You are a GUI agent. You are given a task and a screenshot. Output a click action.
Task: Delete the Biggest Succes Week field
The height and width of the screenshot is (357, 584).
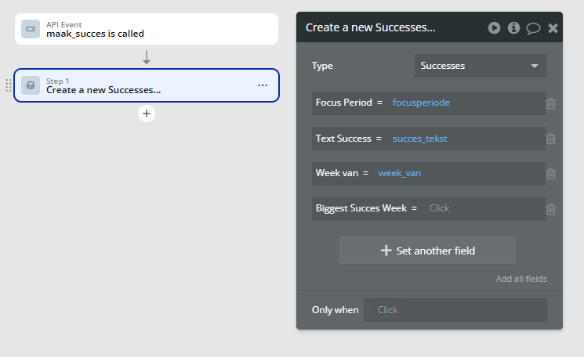pyautogui.click(x=551, y=209)
